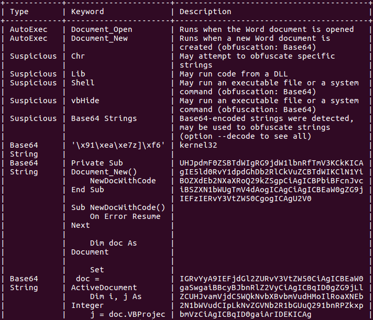Viewport: 373px width, 320px height.
Task: Click the Private Sub text
Action: [x=97, y=163]
